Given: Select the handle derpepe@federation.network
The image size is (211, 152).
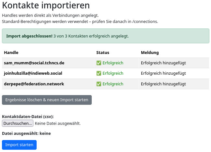Looking at the screenshot, I should click(x=34, y=84).
